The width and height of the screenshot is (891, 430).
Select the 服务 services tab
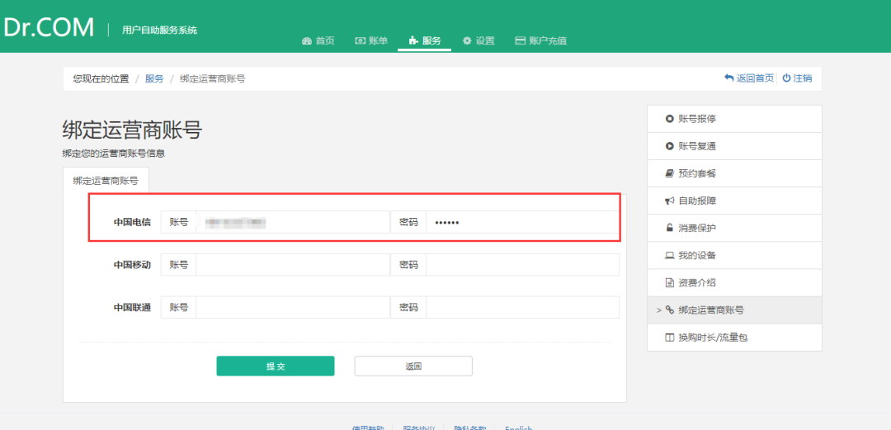[x=425, y=41]
